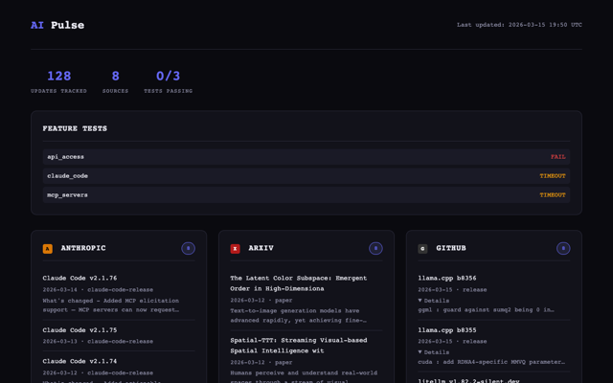
Task: Click the TIMEOUT status for claude_code
Action: point(553,176)
